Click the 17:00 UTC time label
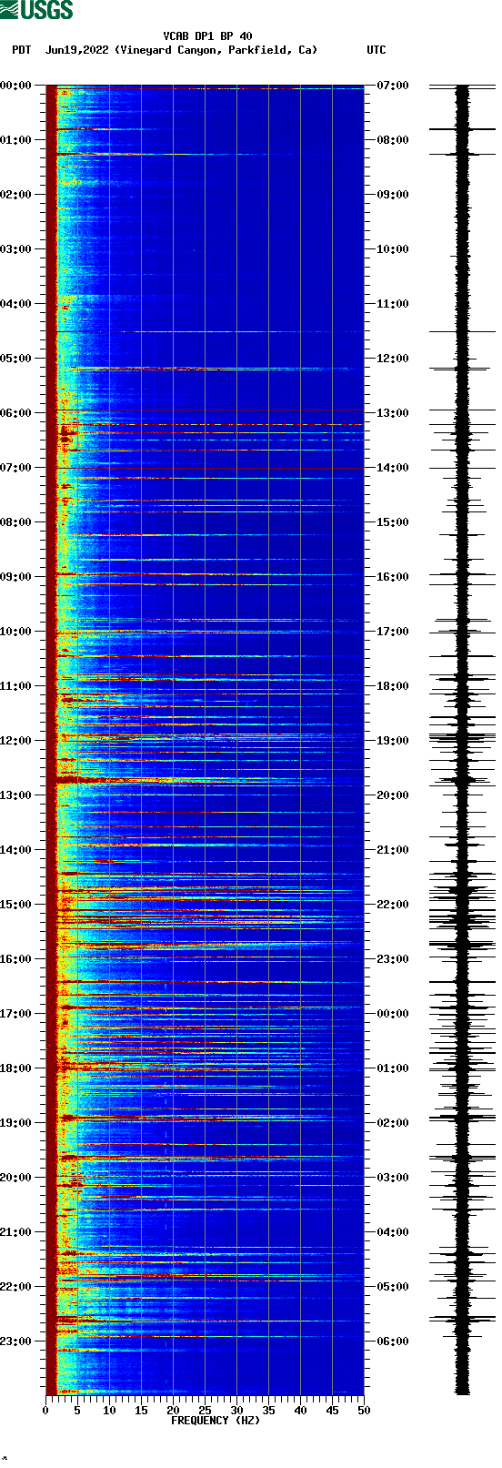This screenshot has width=502, height=1468. 393,632
